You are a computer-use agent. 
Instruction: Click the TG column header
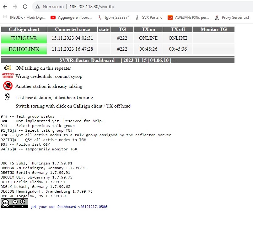tap(122, 29)
